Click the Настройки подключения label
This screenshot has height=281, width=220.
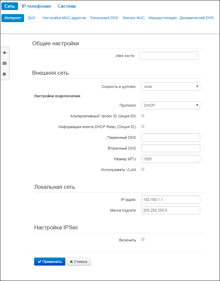57,96
